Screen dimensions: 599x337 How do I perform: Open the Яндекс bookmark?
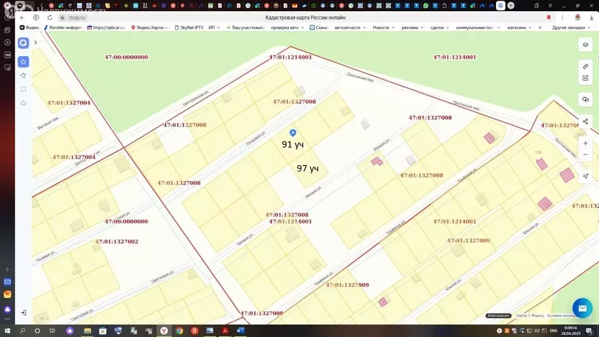pos(29,27)
